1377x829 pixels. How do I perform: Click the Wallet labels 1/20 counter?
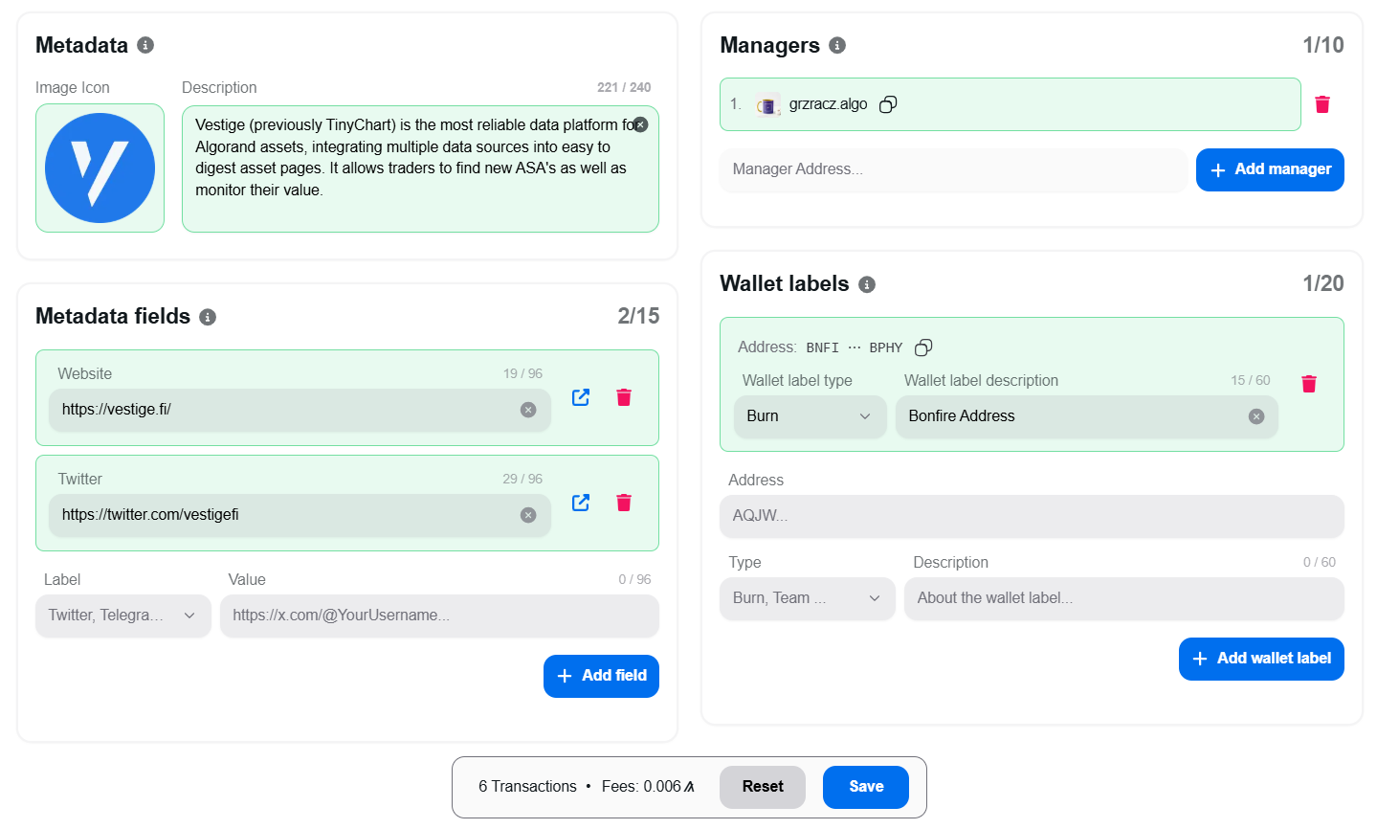point(1323,283)
